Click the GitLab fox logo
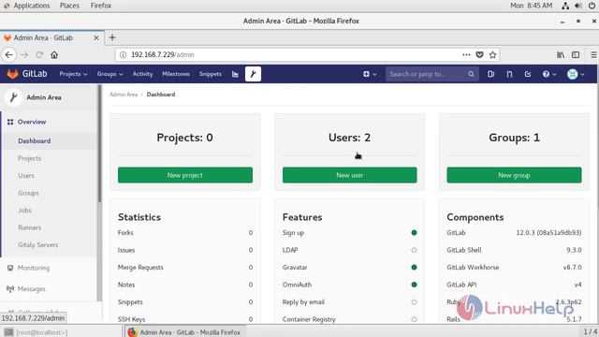 (x=12, y=74)
